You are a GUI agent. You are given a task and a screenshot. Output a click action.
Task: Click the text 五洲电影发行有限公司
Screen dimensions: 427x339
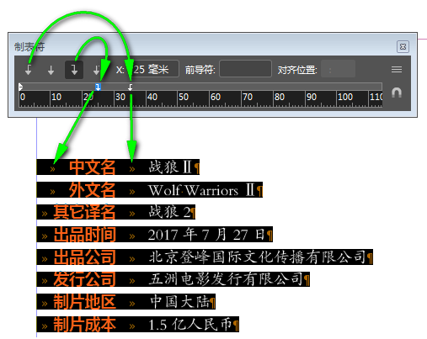click(226, 279)
